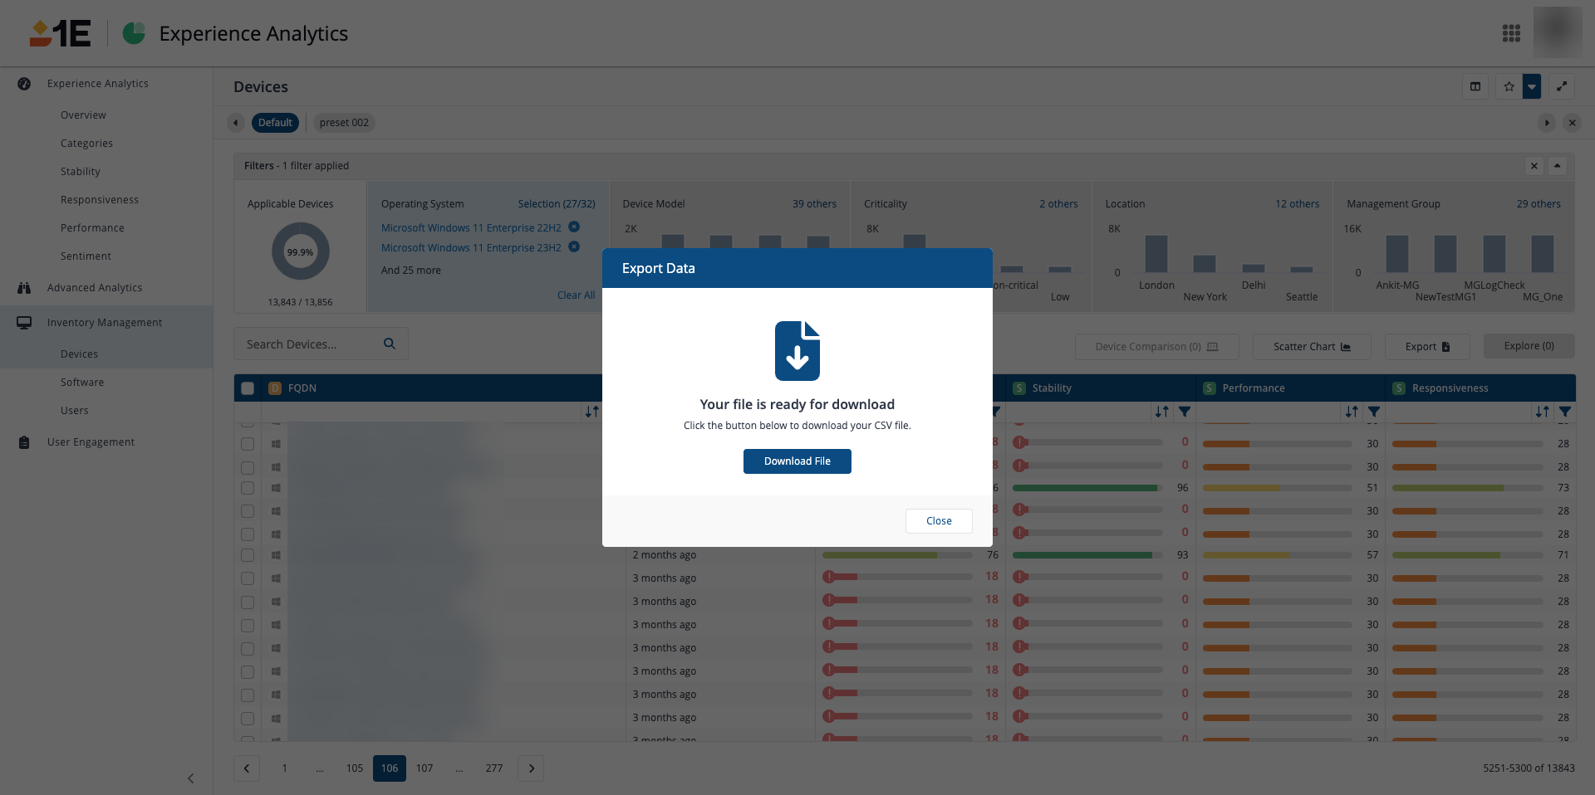Sort the Performance column
This screenshot has height=795, width=1595.
tap(1352, 412)
